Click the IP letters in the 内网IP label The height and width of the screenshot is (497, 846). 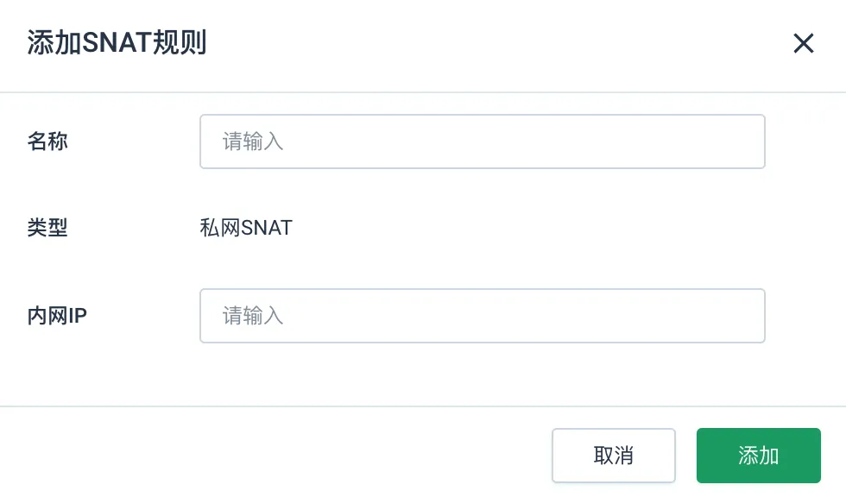[x=78, y=316]
